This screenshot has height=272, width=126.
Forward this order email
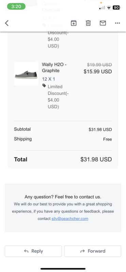point(93,251)
